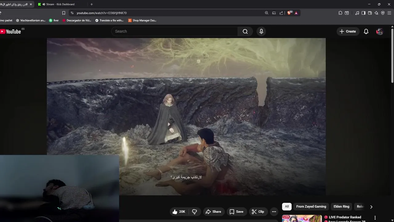Screen dimensions: 394x222
Task: Open the Brave Wallet icon
Action: 370,13
